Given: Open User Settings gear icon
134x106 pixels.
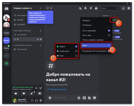Looking at the screenshot, I should [x=41, y=101].
